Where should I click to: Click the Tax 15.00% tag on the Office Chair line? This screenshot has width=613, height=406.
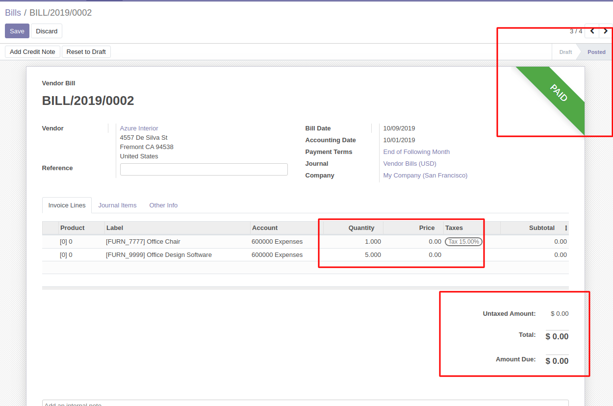(x=463, y=241)
